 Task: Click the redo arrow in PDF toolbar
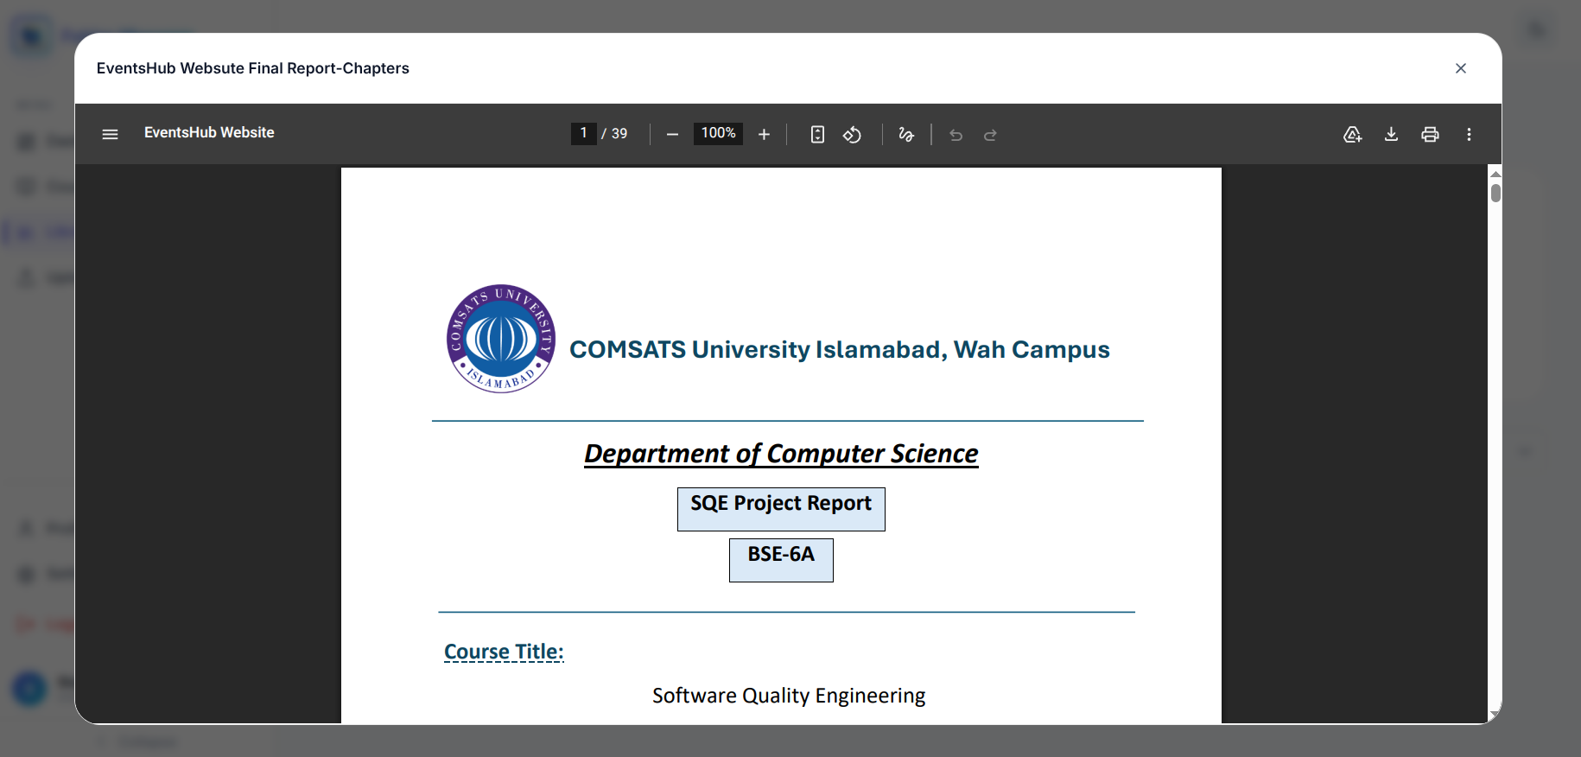click(x=990, y=134)
